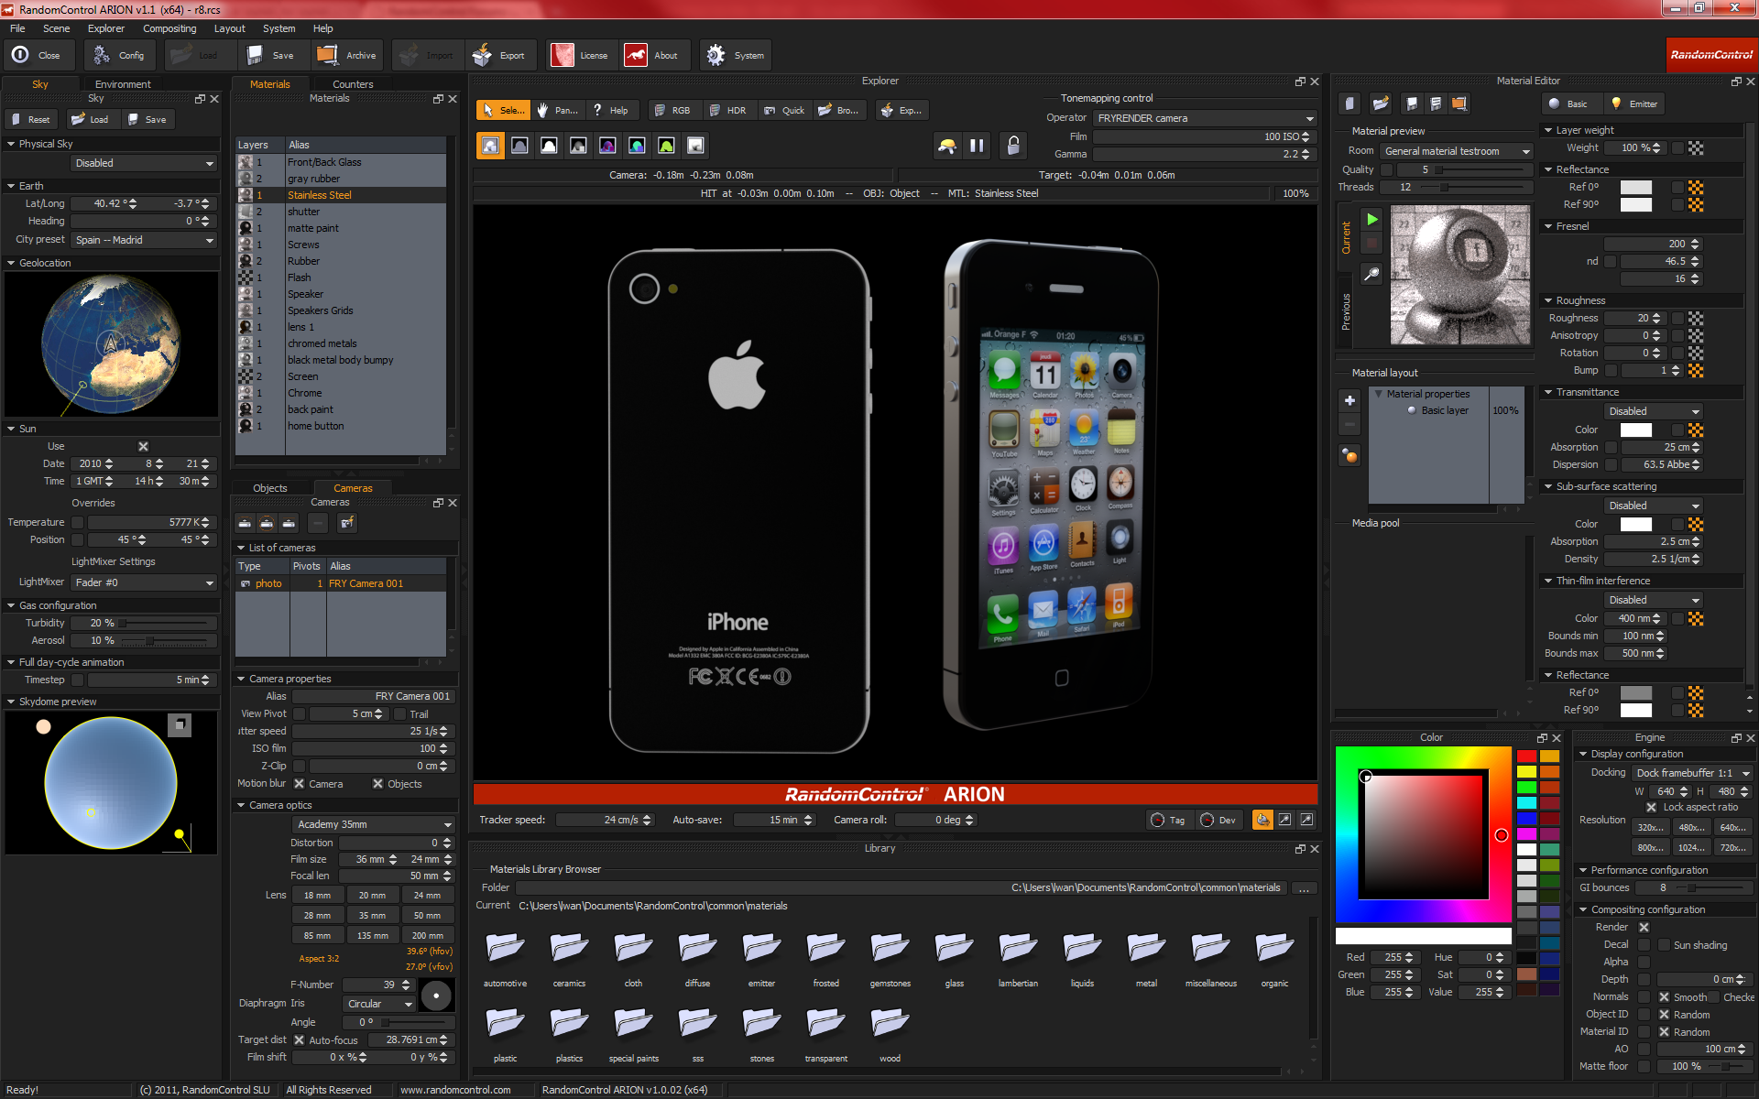Open the City preset dropdown
This screenshot has width=1759, height=1099.
click(144, 240)
